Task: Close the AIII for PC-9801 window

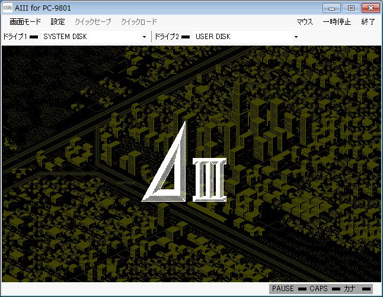Action: click(x=371, y=8)
